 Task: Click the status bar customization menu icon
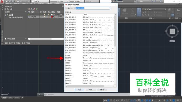coord(180,100)
